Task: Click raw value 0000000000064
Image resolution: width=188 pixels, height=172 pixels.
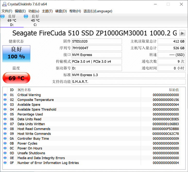Action: tap(166, 105)
